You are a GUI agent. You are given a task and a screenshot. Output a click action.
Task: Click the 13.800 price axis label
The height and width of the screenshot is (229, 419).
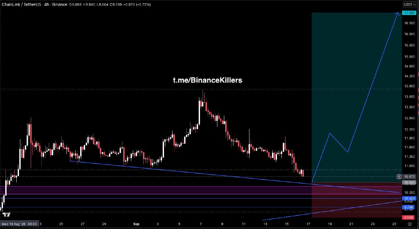point(409,86)
